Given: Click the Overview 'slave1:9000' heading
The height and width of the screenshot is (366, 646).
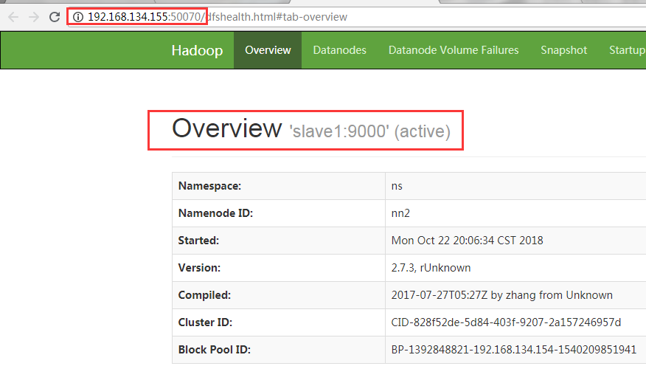Looking at the screenshot, I should tap(311, 128).
